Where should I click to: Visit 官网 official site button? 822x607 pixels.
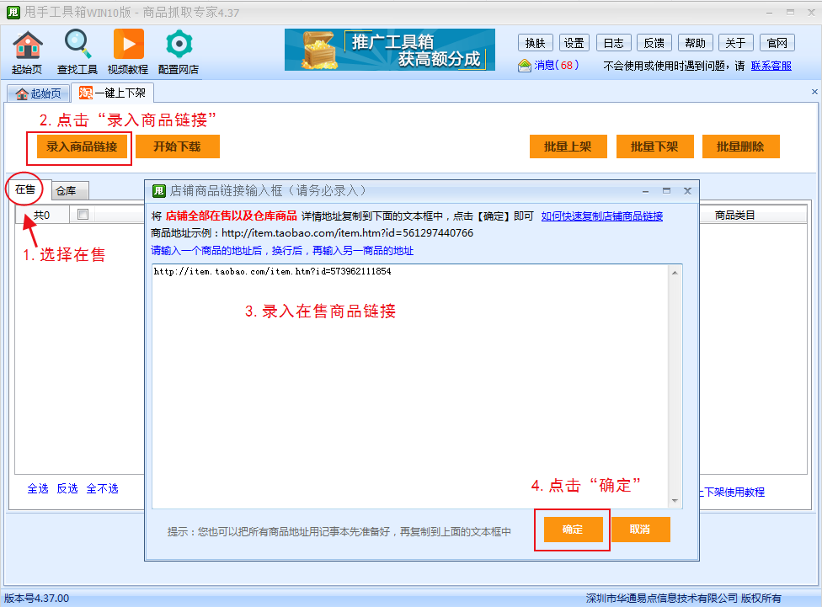tap(777, 43)
